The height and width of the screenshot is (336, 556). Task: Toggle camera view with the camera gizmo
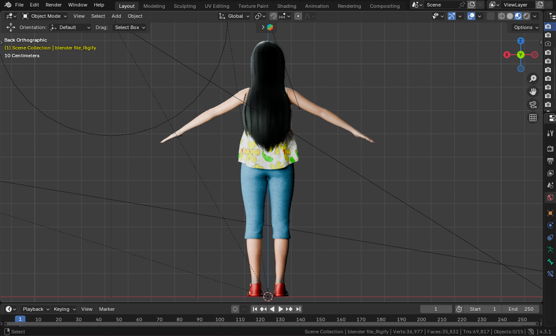(533, 105)
